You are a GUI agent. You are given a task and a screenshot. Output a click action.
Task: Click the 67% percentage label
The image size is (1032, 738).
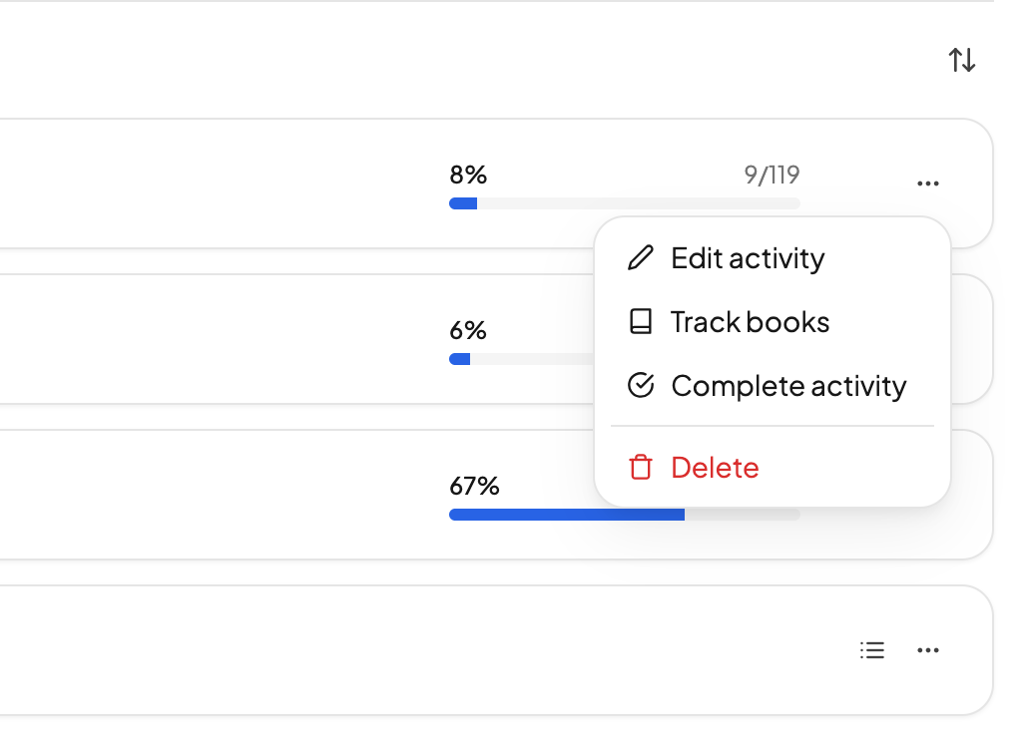474,486
